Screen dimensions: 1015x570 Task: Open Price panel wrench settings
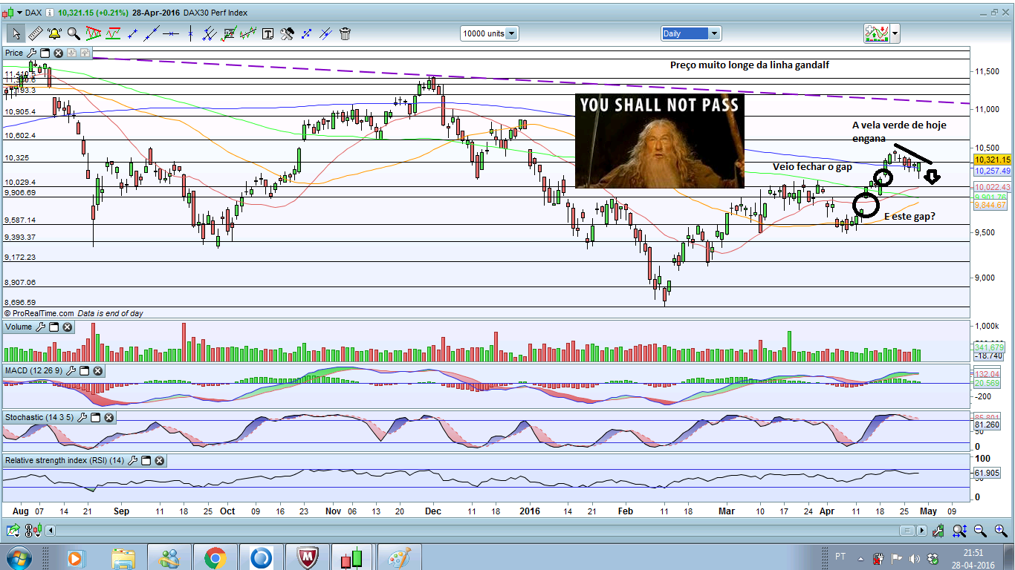click(31, 53)
